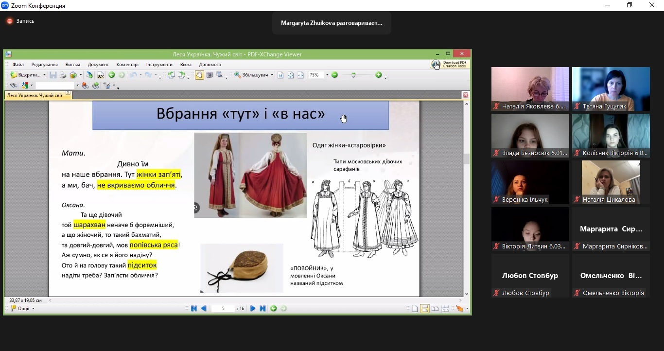Click the Відкрити open button
Viewport: 664px width, 351px height.
click(26, 75)
